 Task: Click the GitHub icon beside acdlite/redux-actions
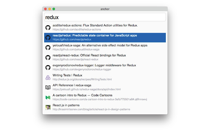click(48, 28)
